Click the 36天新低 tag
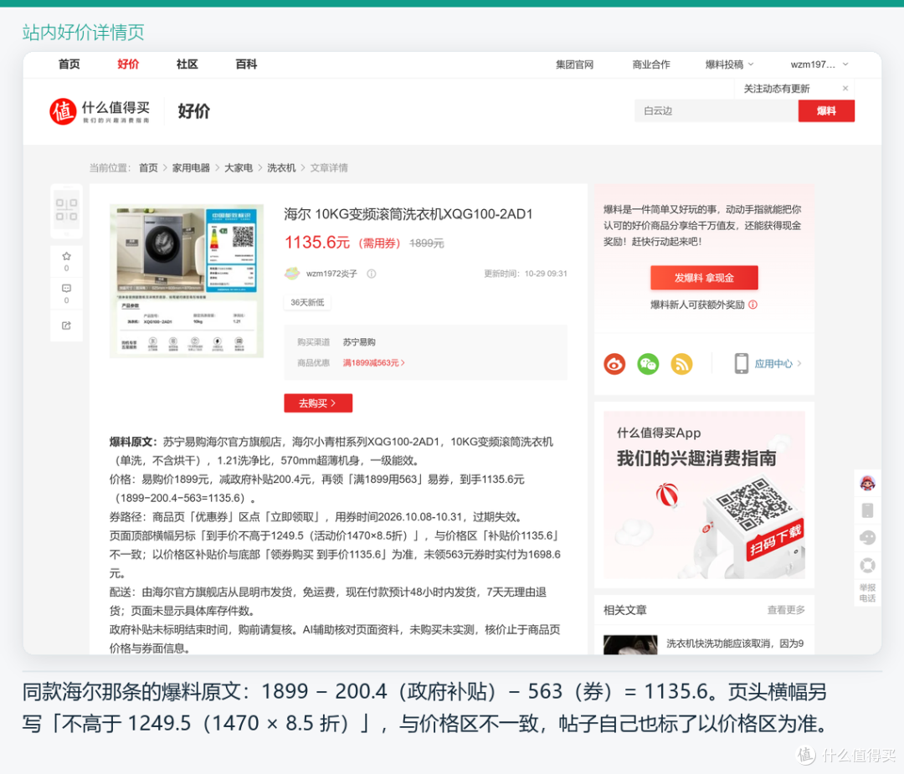The image size is (904, 774). (307, 302)
